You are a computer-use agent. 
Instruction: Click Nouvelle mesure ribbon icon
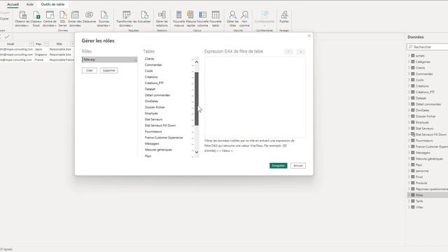179,19
